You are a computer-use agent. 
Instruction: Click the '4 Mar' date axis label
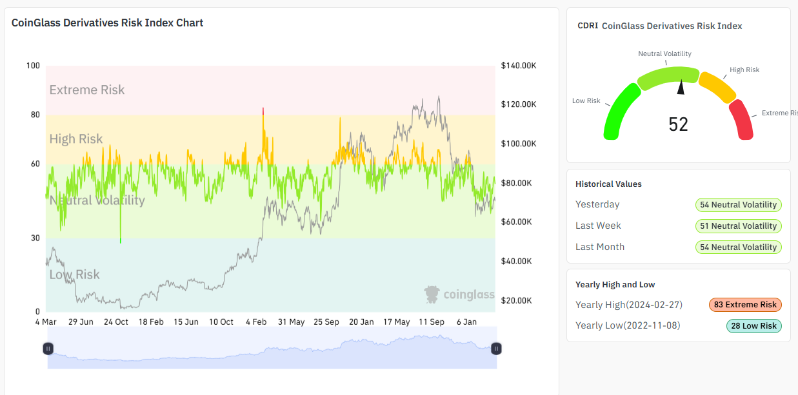point(46,322)
